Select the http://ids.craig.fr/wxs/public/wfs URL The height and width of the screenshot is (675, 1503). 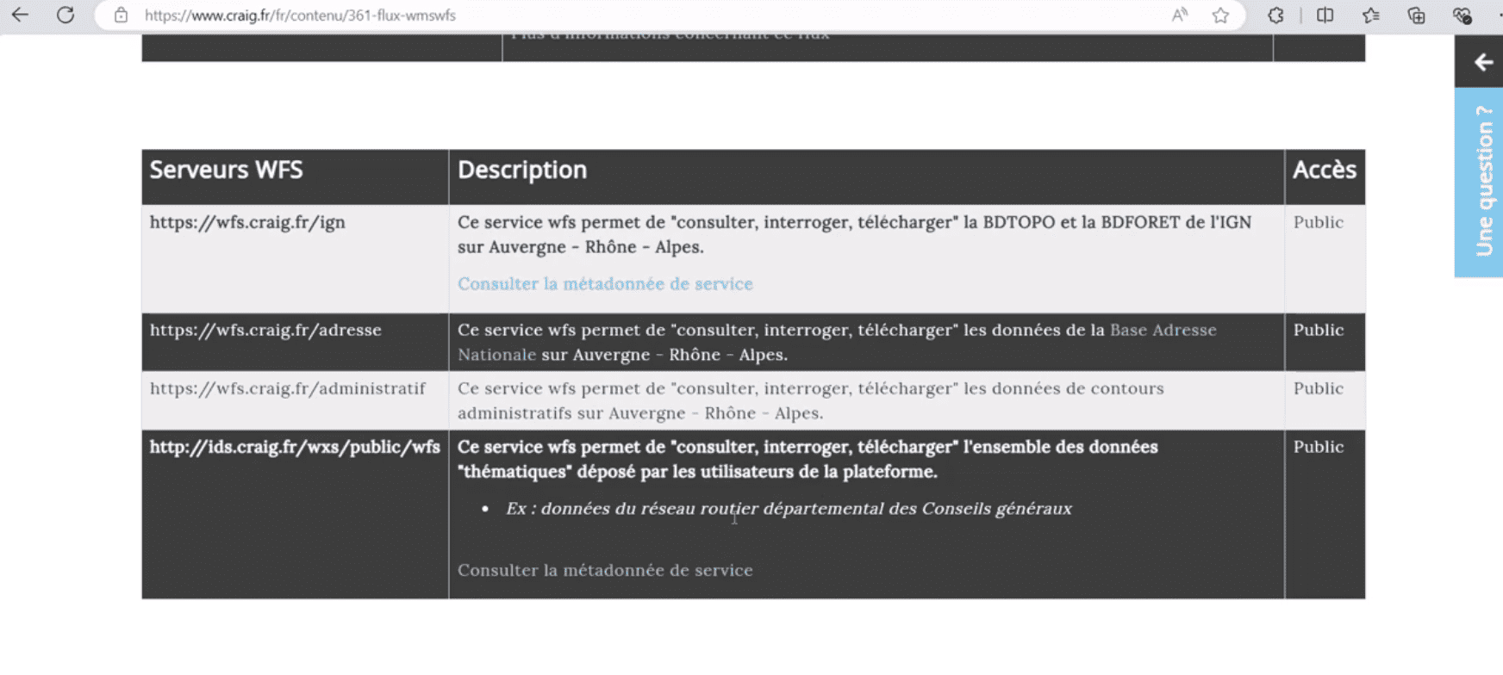coord(295,447)
